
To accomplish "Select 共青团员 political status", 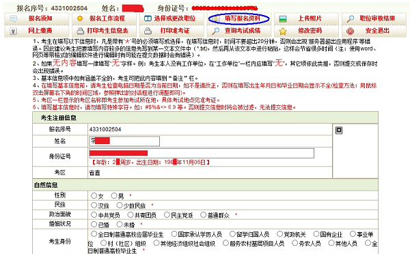I will point(131,215).
